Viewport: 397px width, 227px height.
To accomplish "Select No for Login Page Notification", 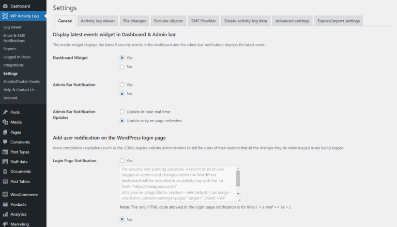I will pyautogui.click(x=122, y=219).
